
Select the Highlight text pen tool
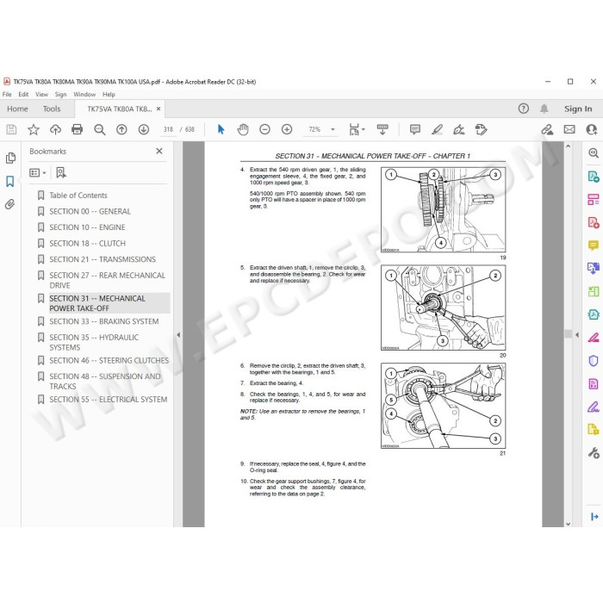coord(437,129)
